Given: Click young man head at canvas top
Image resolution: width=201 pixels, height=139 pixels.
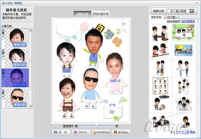Looking at the screenshot, I should (x=94, y=41).
